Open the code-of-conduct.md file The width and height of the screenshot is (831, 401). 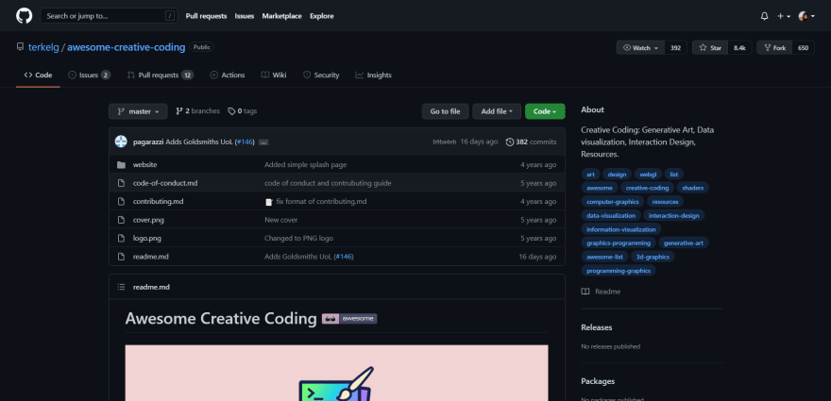pyautogui.click(x=165, y=183)
